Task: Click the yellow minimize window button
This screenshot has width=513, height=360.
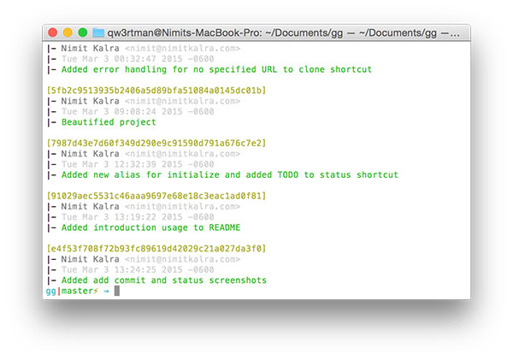Action: [68, 32]
